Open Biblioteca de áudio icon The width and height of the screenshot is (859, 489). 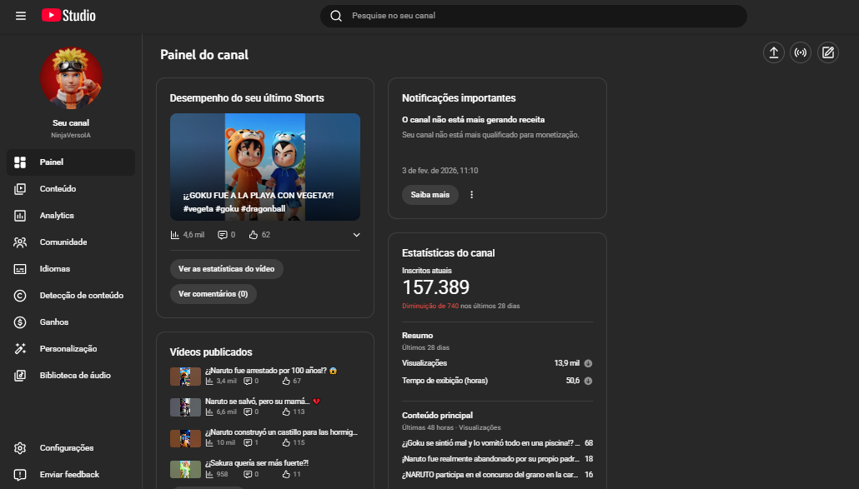tap(20, 376)
